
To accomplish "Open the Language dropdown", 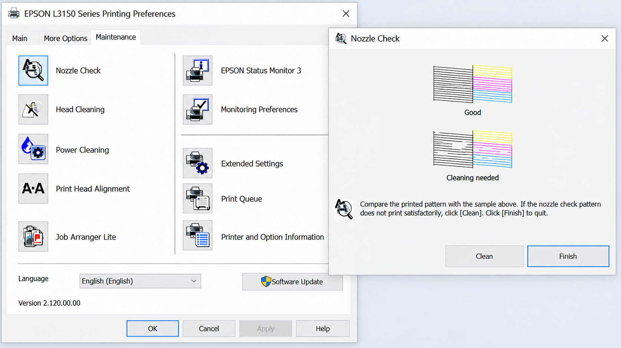I will coord(140,281).
